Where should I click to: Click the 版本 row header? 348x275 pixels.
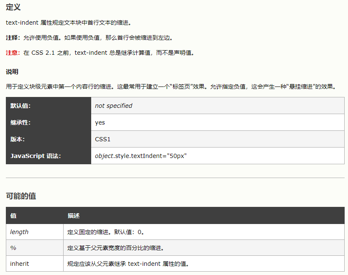coord(16,139)
